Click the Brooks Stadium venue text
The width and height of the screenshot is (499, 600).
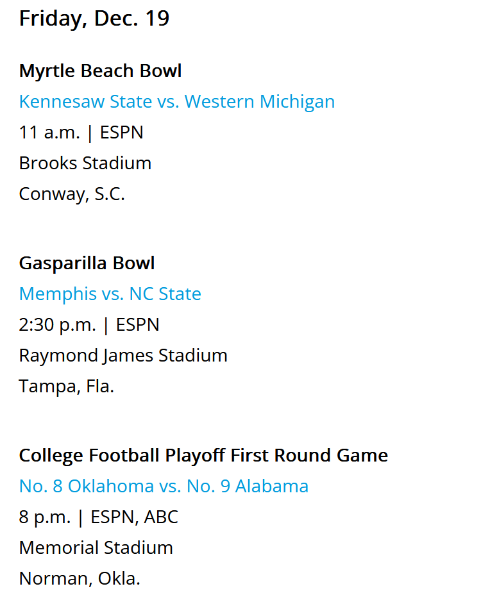point(85,163)
